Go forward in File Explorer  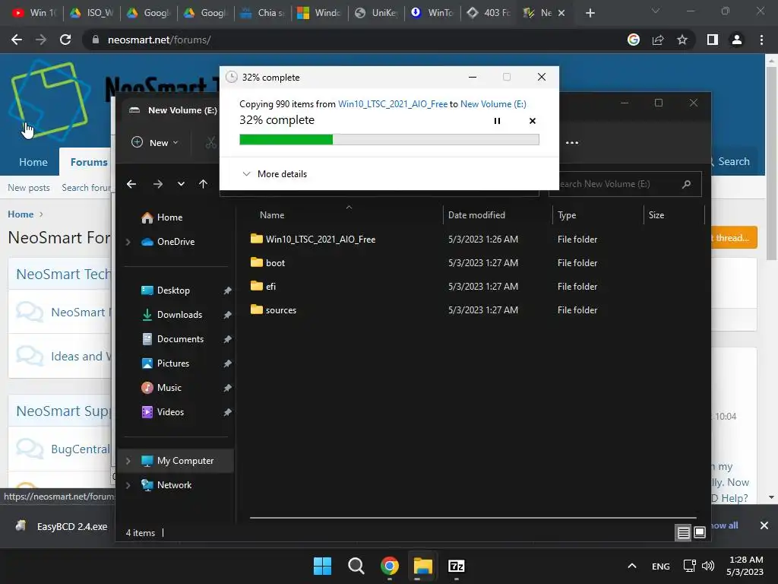[x=158, y=184]
